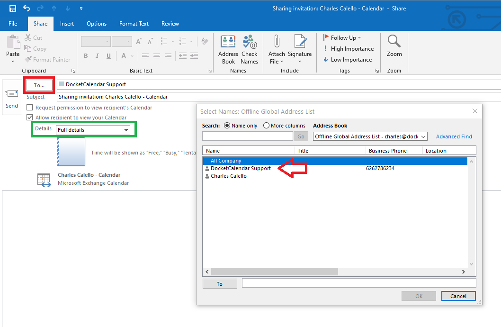Click the Grow Font icon

click(x=139, y=42)
